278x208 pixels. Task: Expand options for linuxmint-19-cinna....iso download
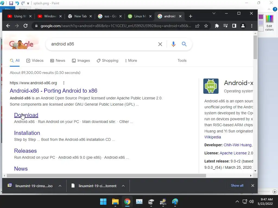60,186
